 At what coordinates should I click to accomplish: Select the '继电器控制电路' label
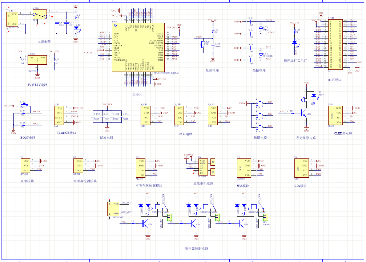[197, 249]
